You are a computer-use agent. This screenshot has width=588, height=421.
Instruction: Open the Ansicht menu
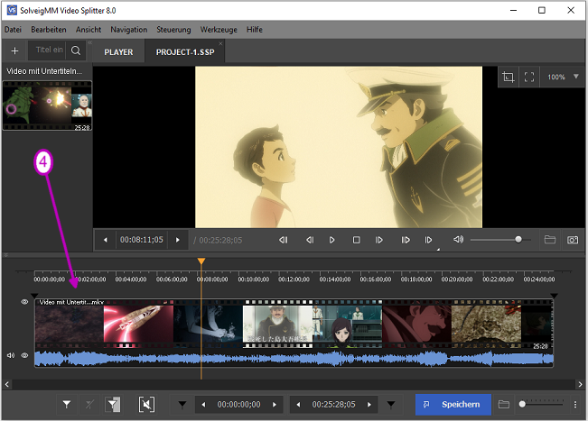(x=89, y=30)
